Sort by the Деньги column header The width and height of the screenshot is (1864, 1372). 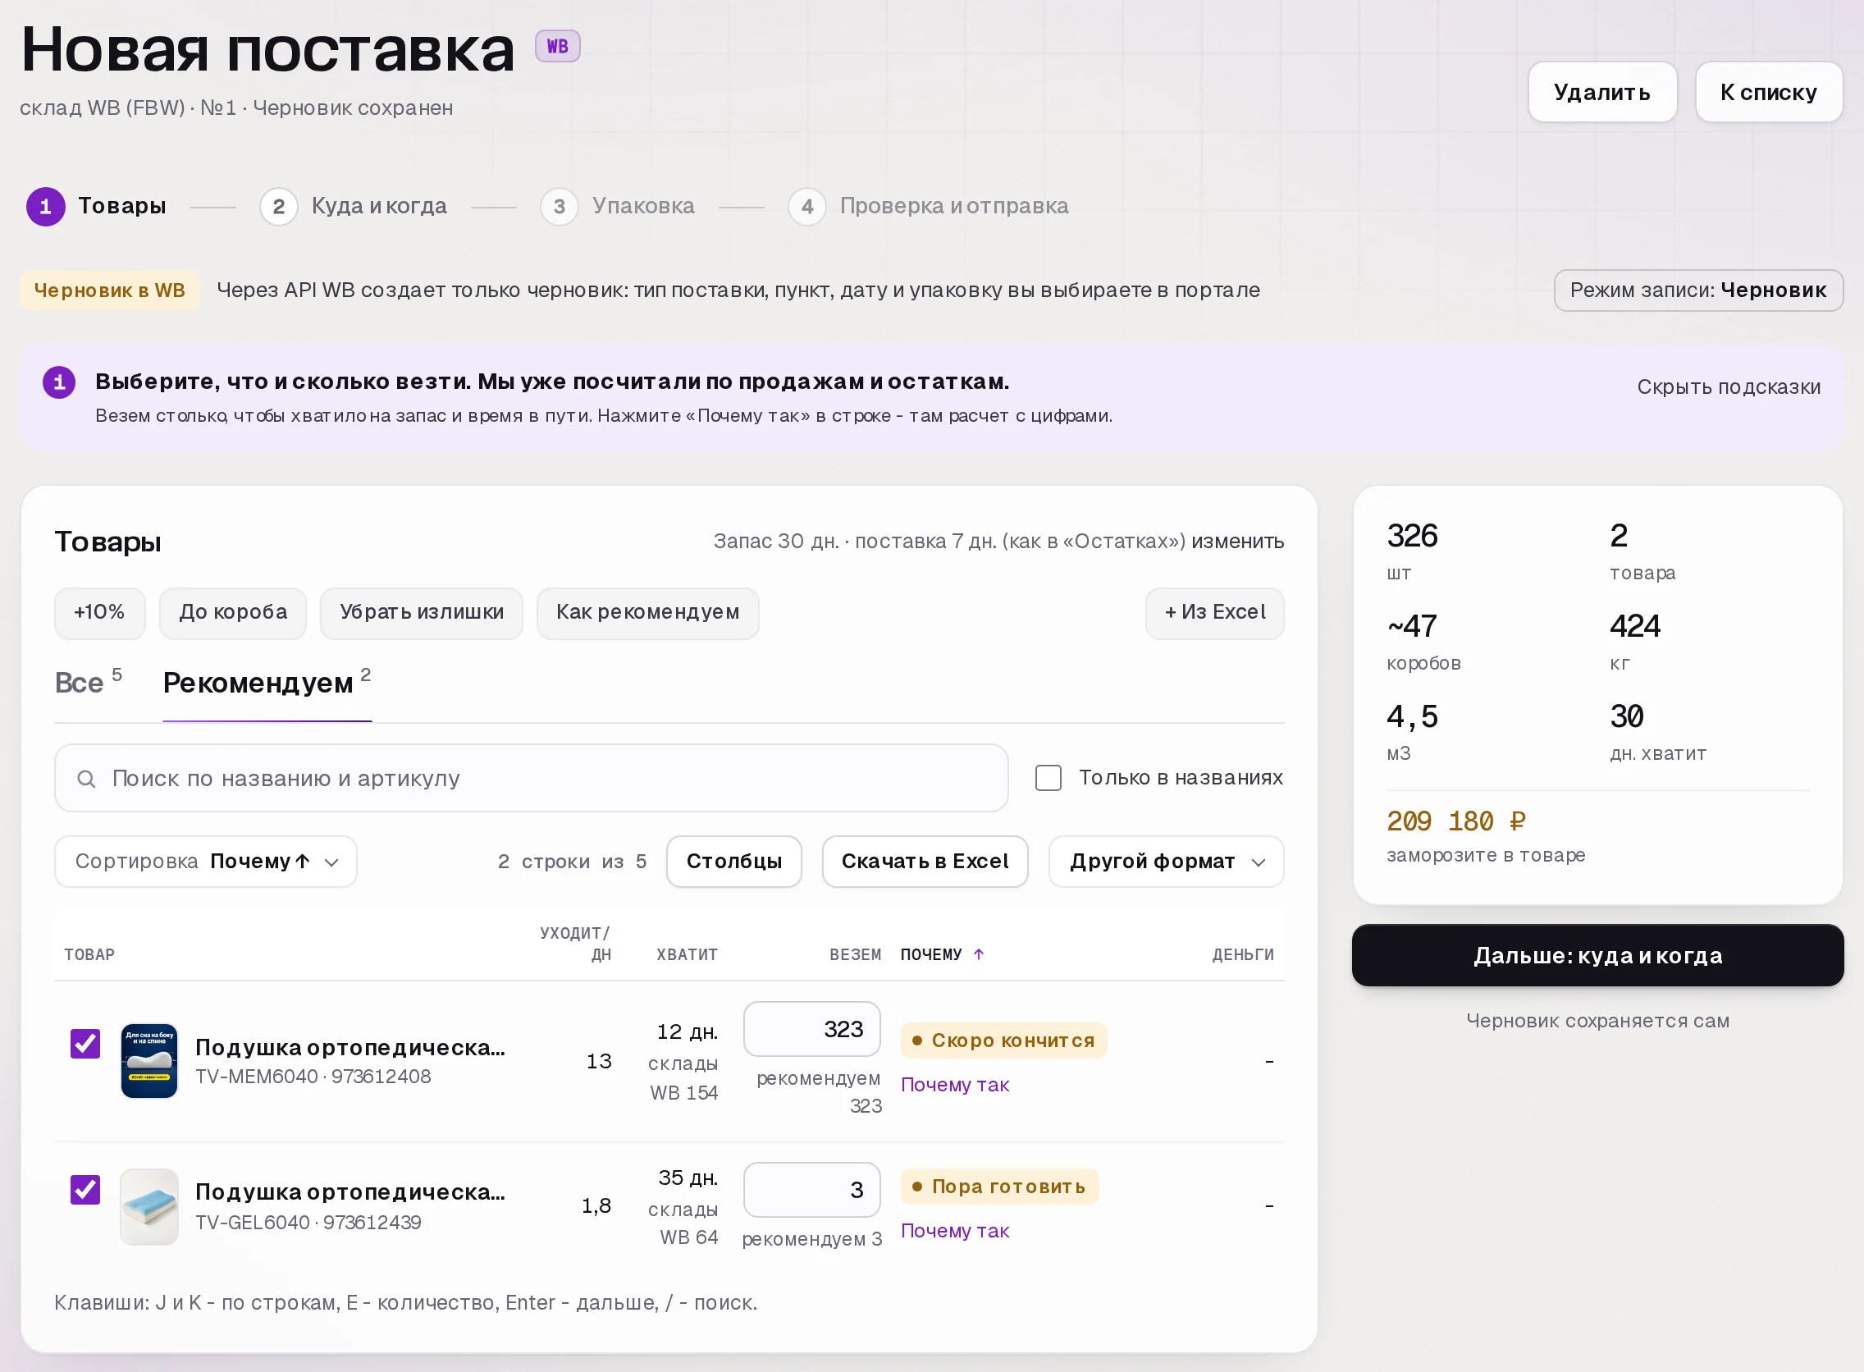tap(1243, 955)
